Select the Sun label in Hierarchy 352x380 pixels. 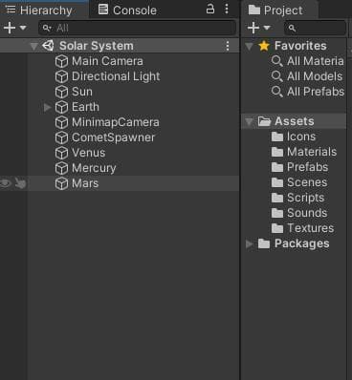[82, 92]
